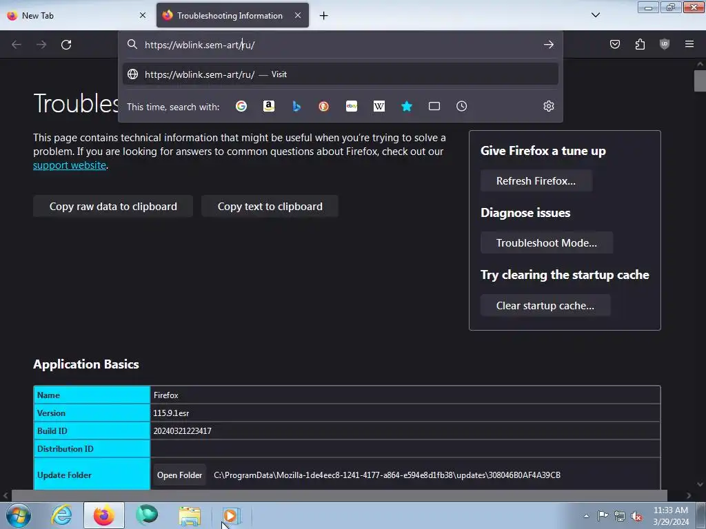Click Firefox icon in taskbar
Screen dimensions: 706x529
click(x=104, y=515)
